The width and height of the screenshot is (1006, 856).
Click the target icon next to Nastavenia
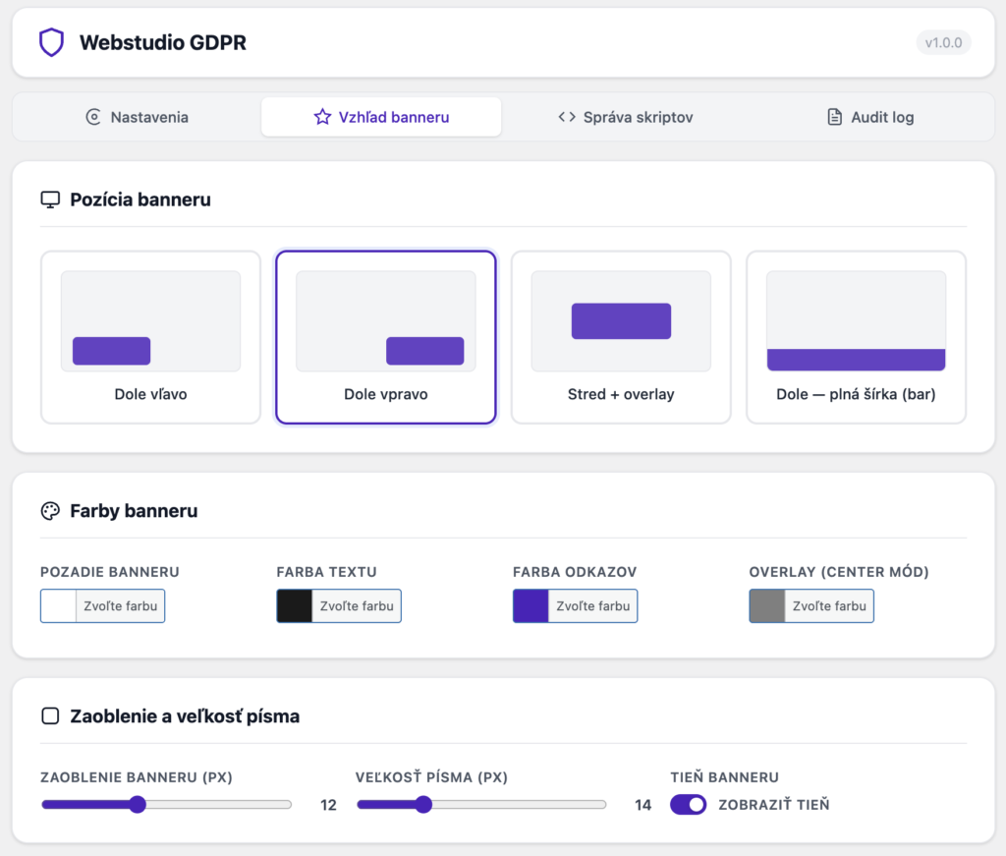coord(93,116)
